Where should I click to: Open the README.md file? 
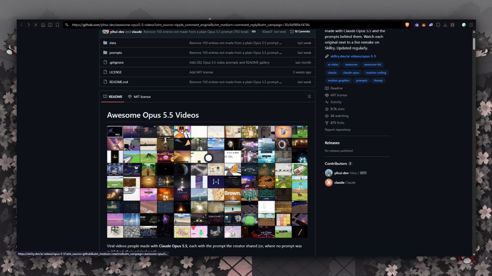pos(118,82)
